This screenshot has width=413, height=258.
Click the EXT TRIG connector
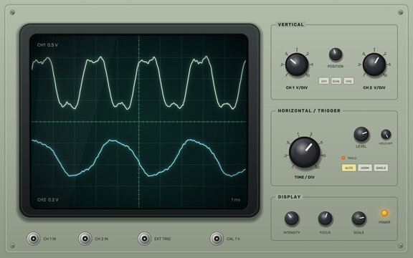click(144, 239)
